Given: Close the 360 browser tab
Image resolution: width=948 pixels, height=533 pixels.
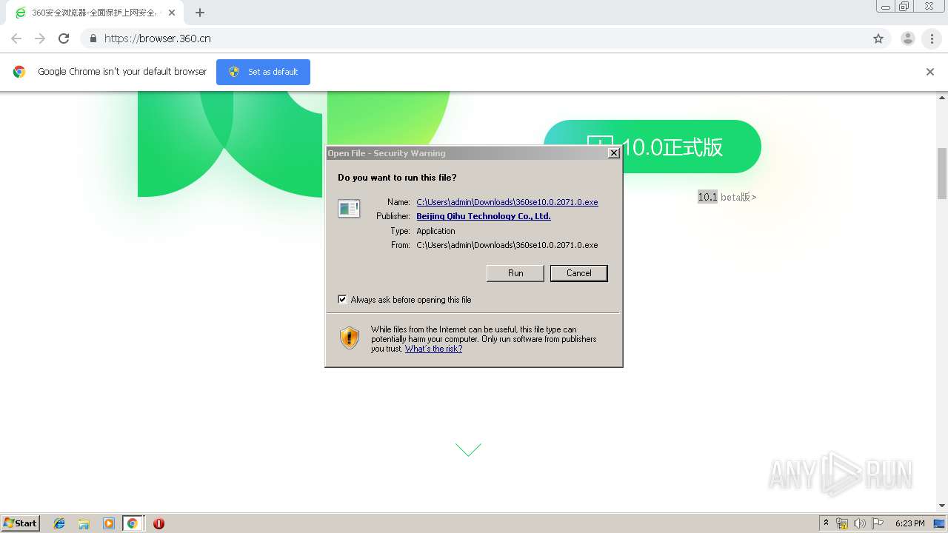Looking at the screenshot, I should (x=172, y=13).
